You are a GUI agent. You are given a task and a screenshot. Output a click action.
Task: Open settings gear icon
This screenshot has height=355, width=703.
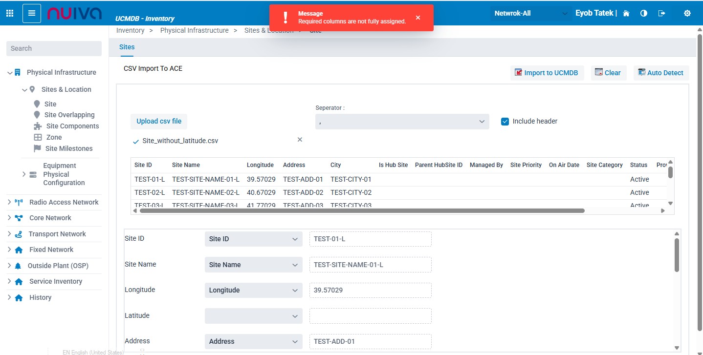pyautogui.click(x=687, y=14)
